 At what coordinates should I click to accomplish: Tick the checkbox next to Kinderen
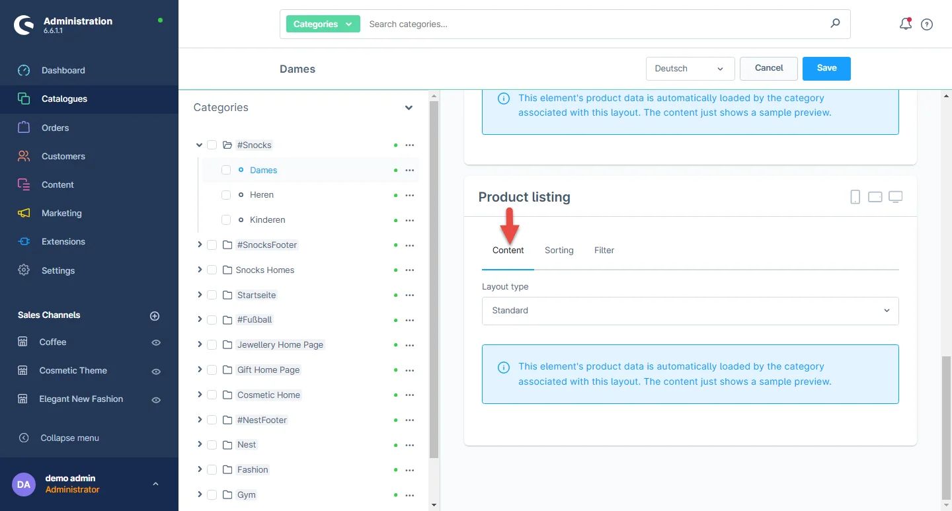tap(226, 219)
